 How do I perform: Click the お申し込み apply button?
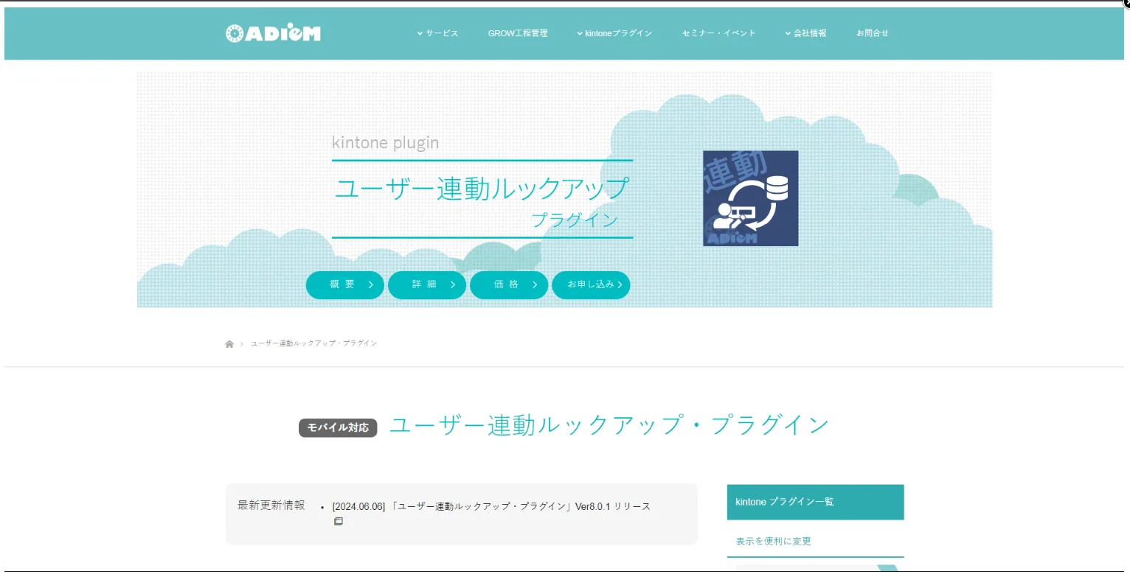point(591,285)
